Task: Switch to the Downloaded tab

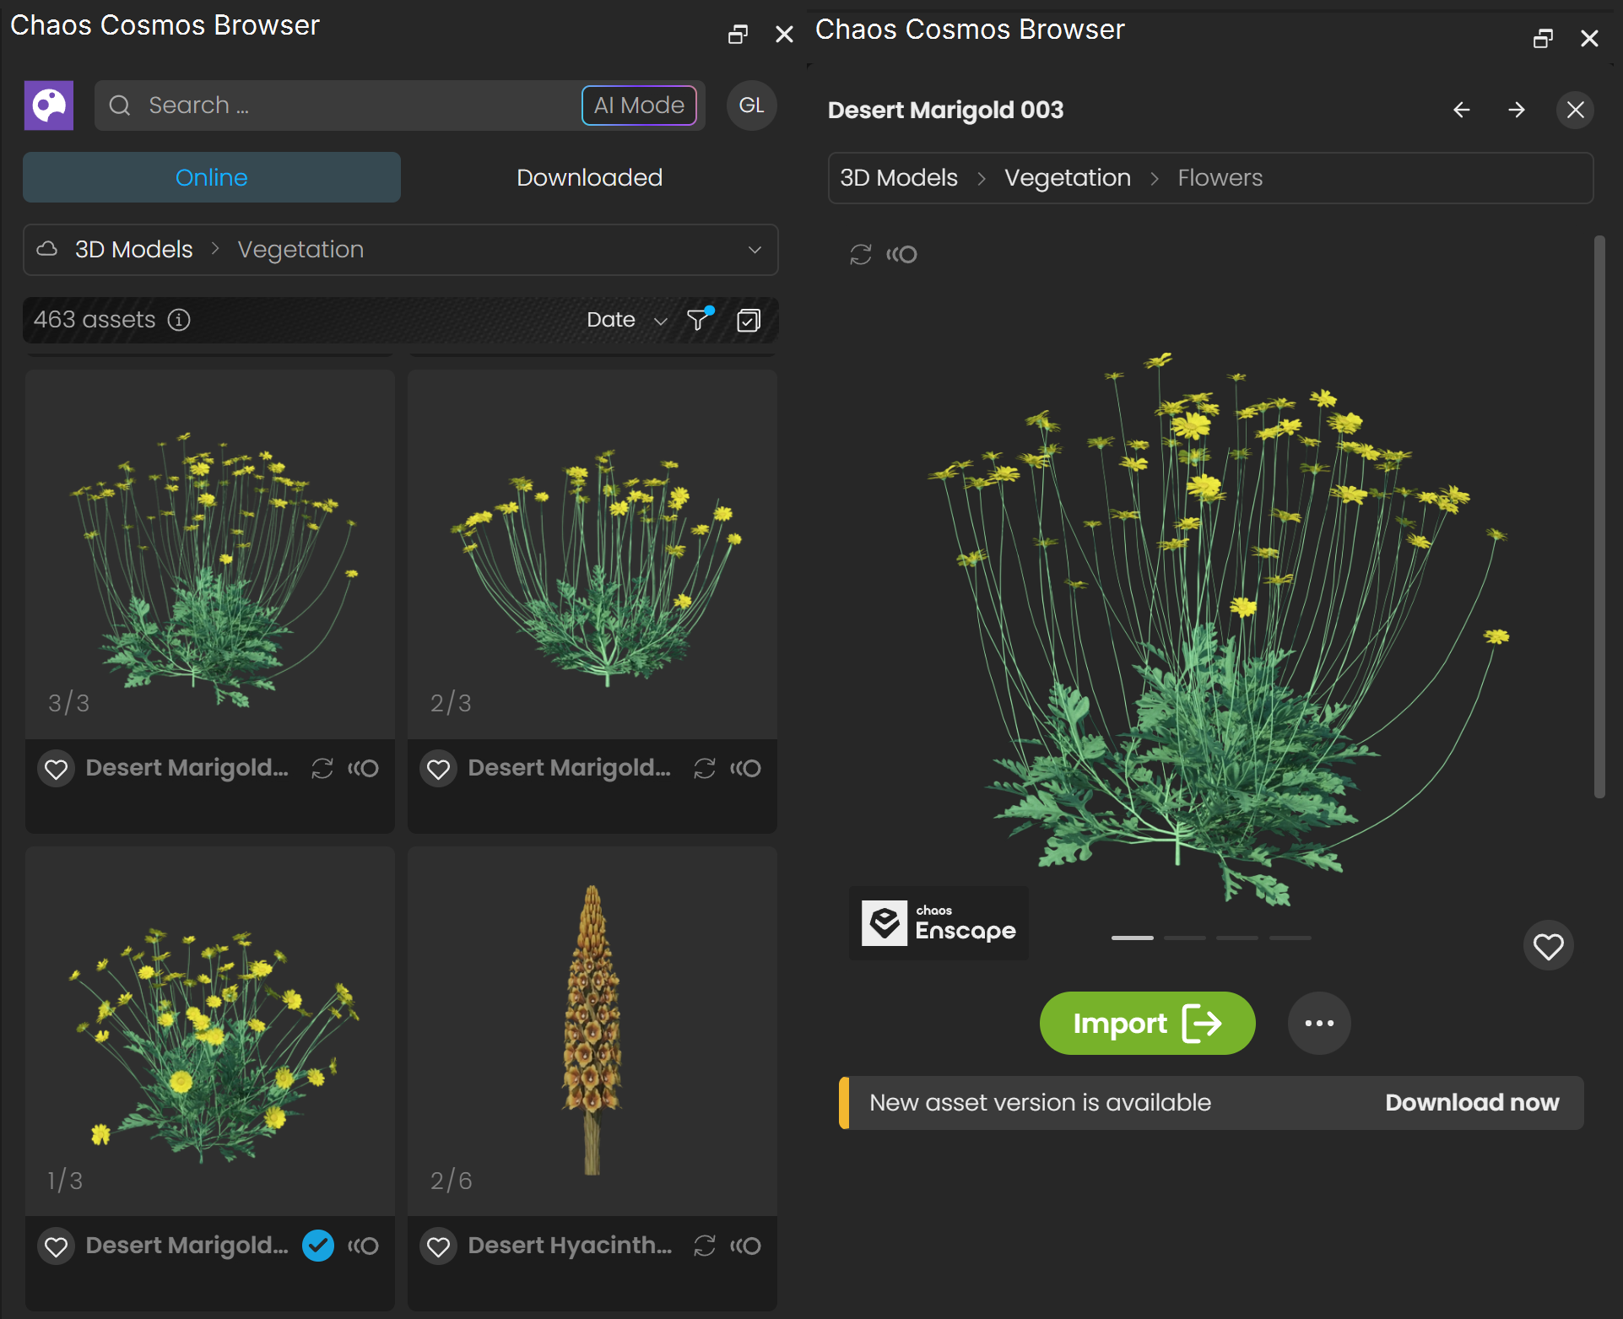Action: point(589,177)
